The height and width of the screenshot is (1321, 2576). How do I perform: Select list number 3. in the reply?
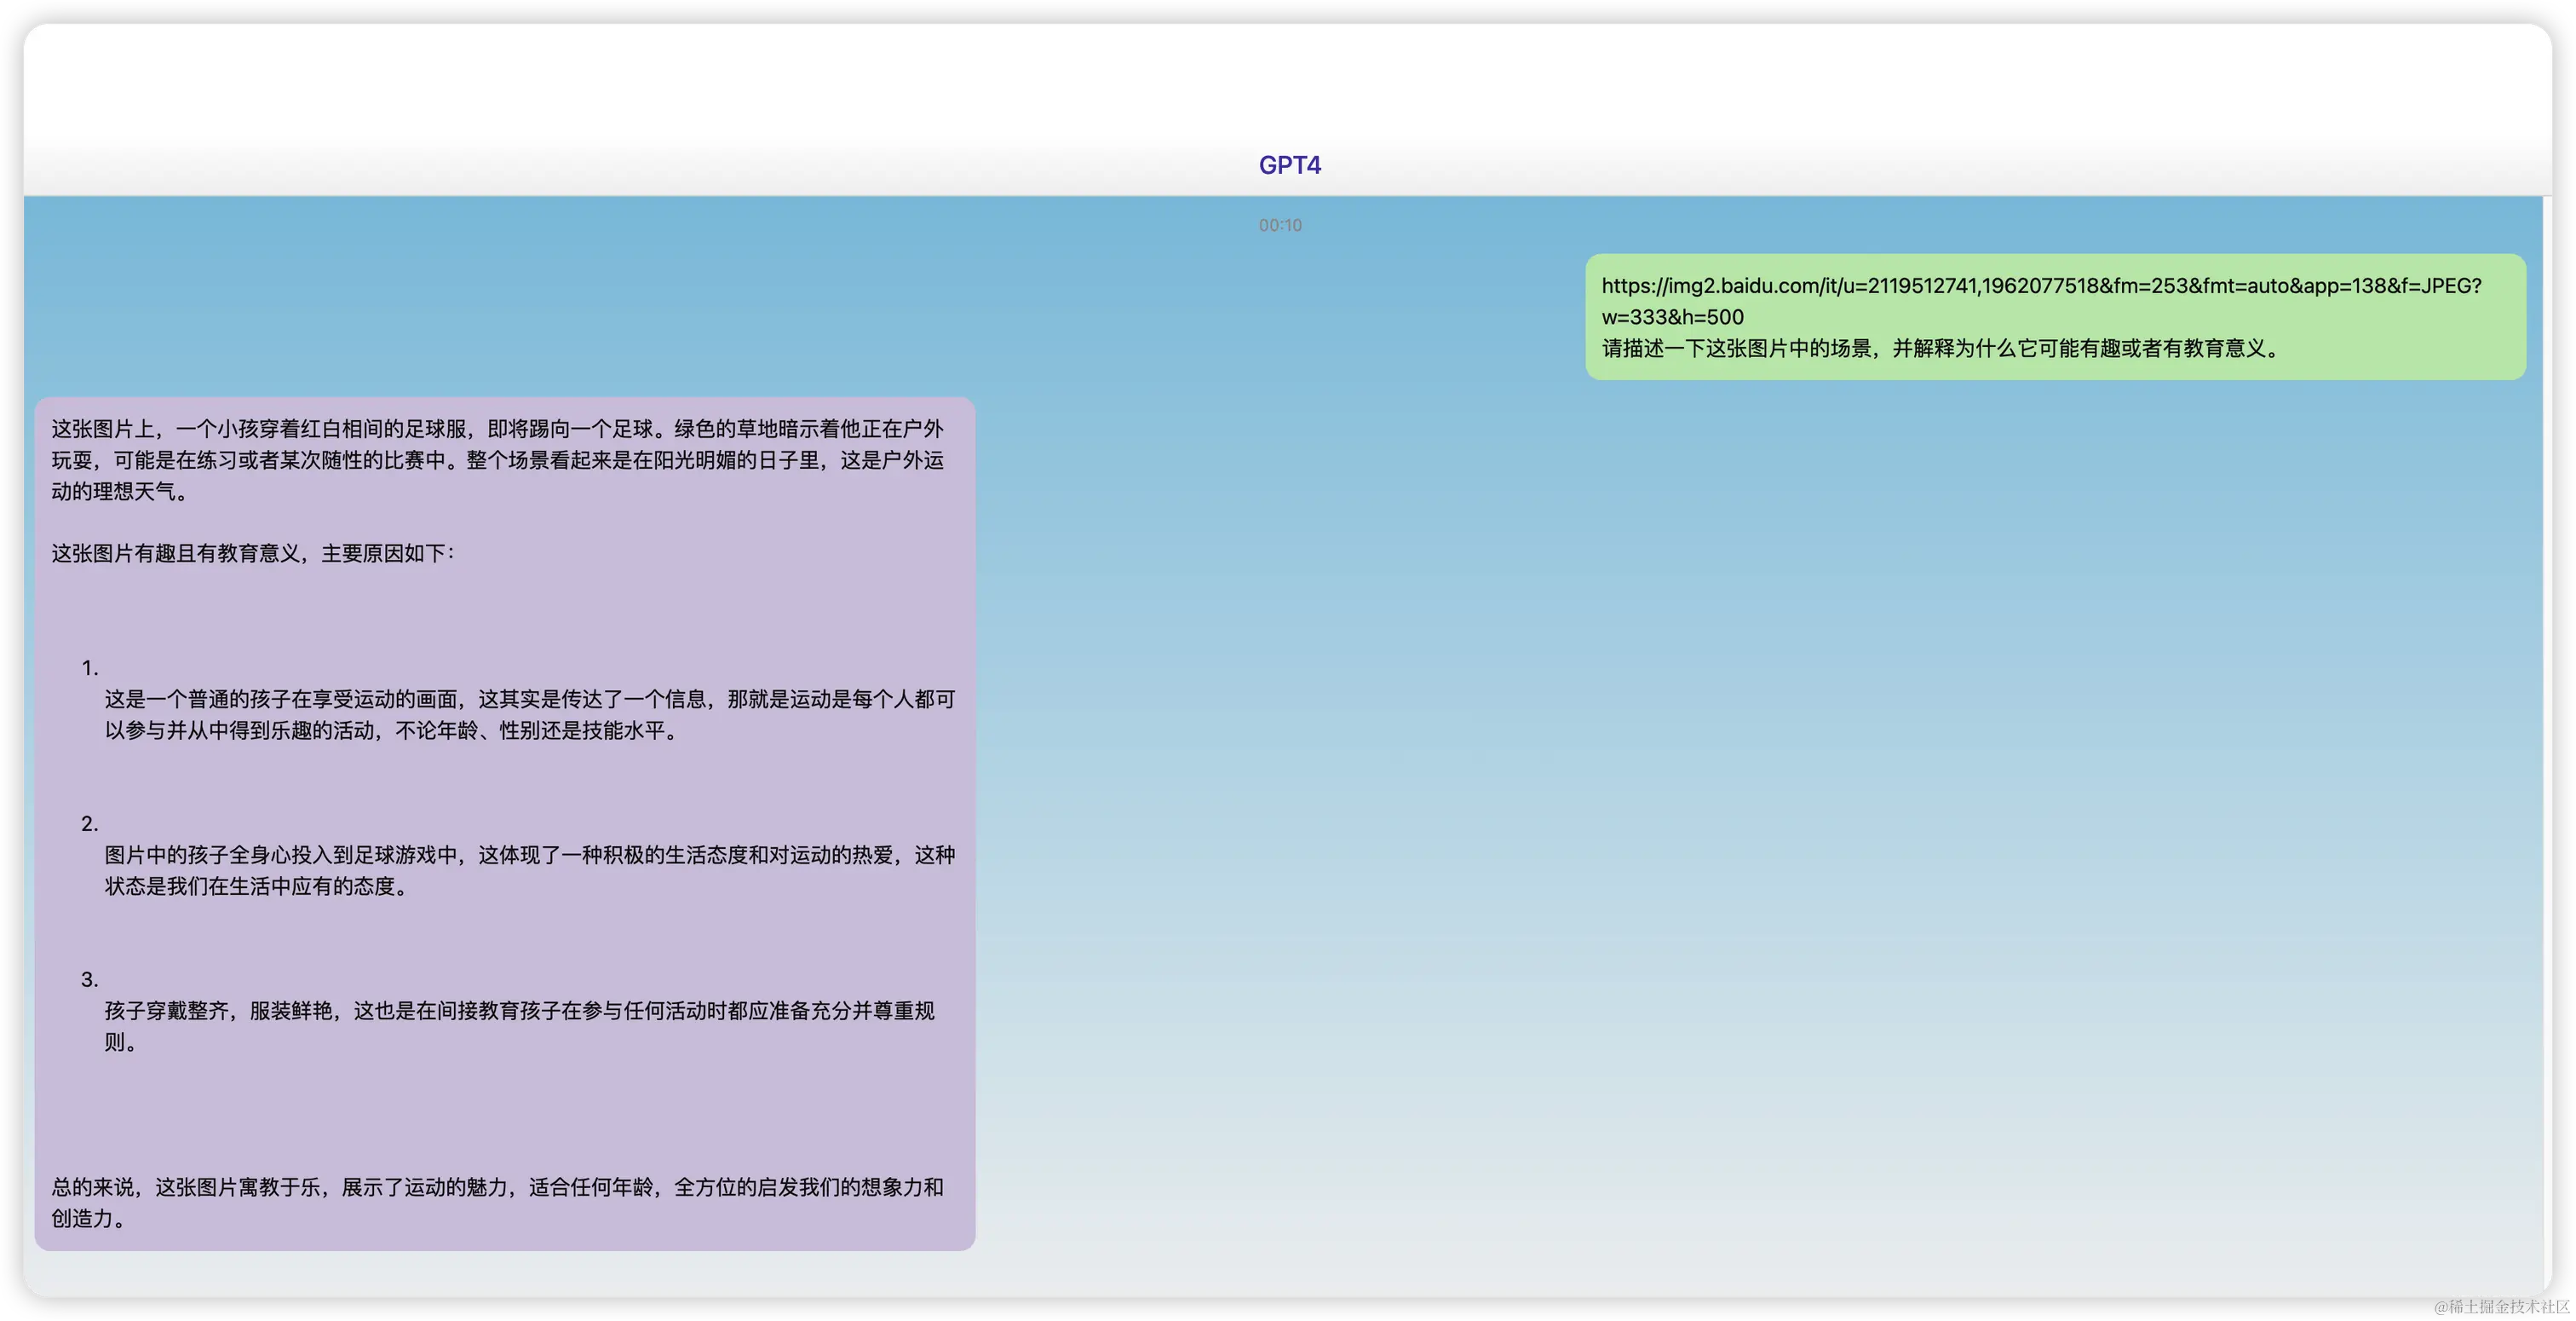coord(90,980)
